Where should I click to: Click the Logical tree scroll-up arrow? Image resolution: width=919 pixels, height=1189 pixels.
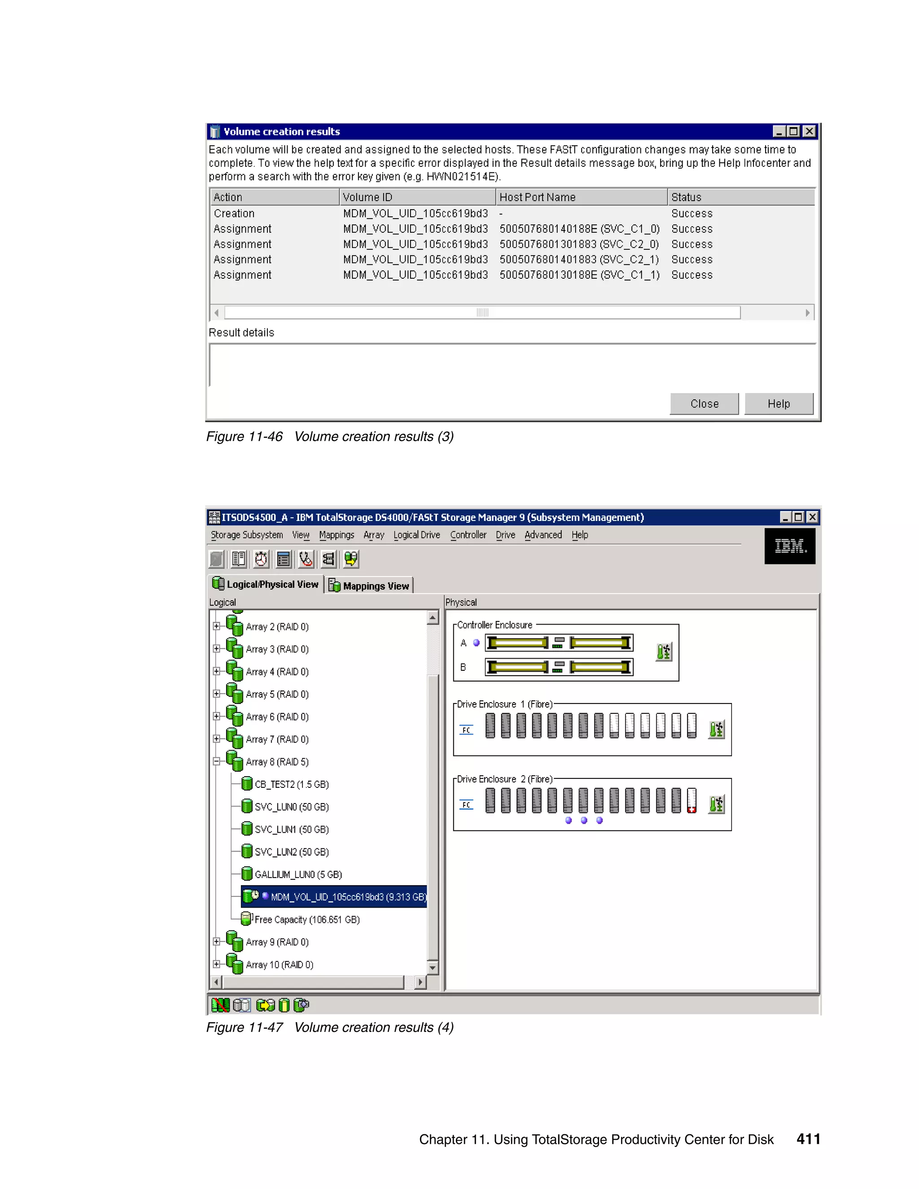[x=433, y=617]
